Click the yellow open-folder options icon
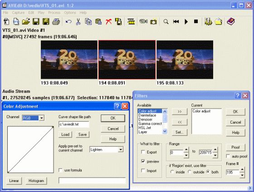Screen dimensions: 254x192 point(218,22)
